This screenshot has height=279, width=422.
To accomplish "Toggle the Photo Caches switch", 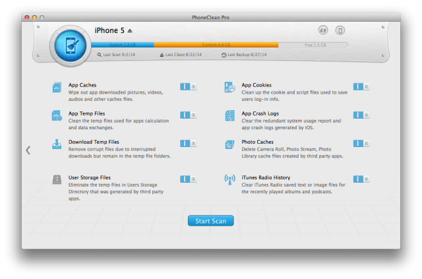I will [361, 143].
